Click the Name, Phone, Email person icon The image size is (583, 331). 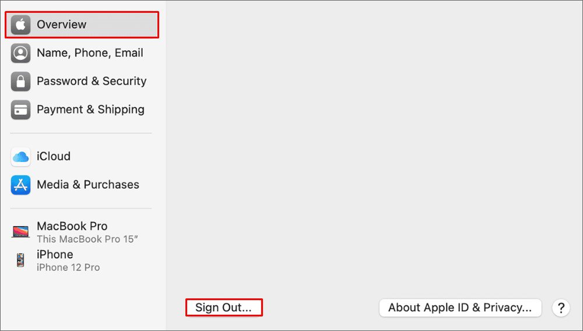click(x=20, y=53)
